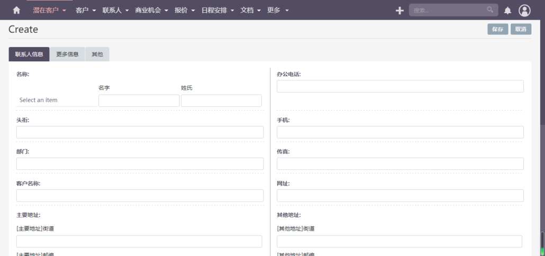Click the 办公电话 input field

tap(400, 87)
